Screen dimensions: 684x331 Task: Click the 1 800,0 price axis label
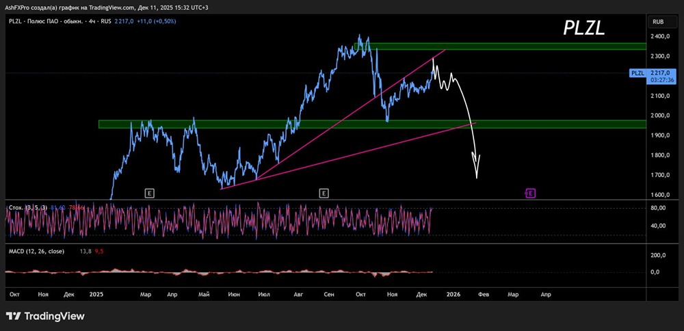659,155
